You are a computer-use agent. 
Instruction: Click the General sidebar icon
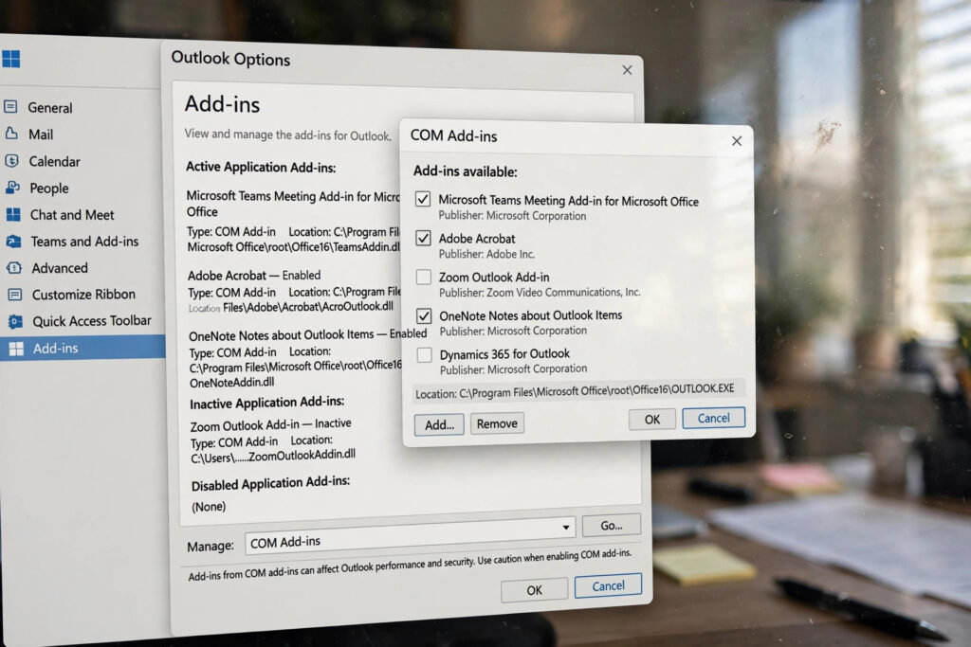tap(10, 106)
